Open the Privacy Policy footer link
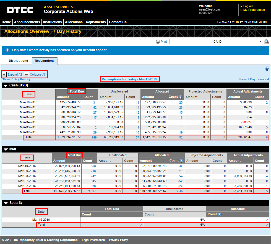 click(x=118, y=240)
